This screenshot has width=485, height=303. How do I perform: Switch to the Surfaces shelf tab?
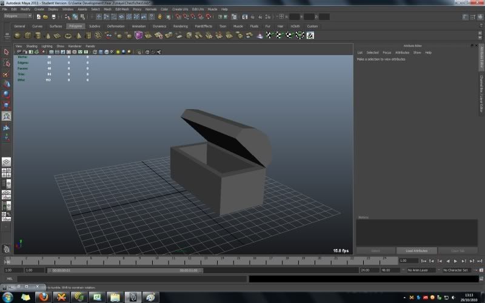(x=56, y=26)
